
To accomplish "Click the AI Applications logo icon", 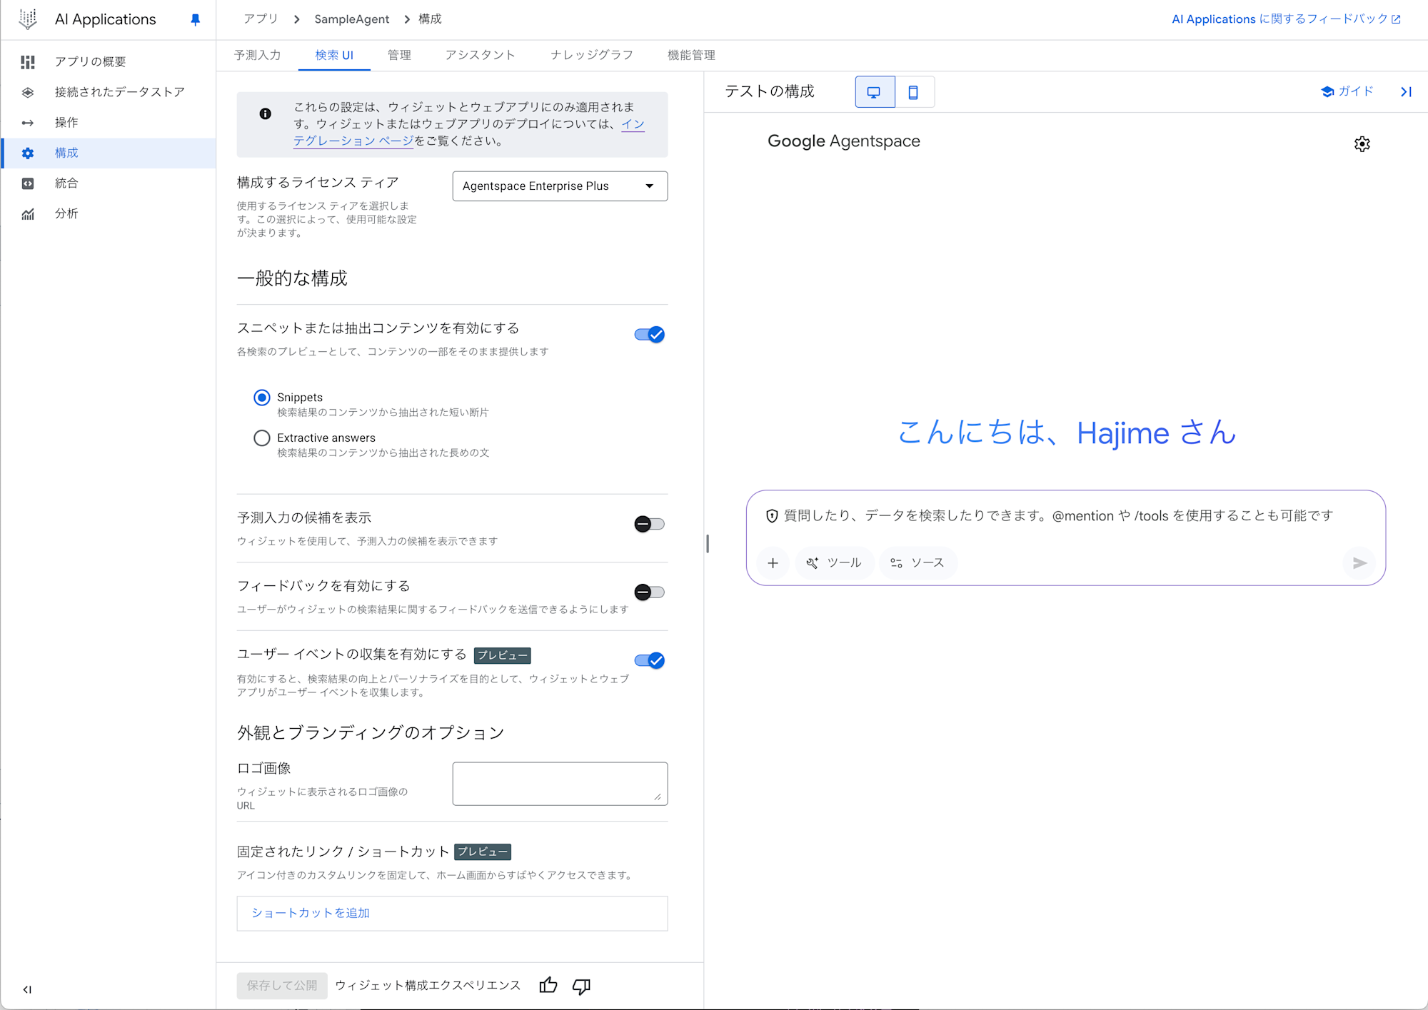I will pos(28,19).
